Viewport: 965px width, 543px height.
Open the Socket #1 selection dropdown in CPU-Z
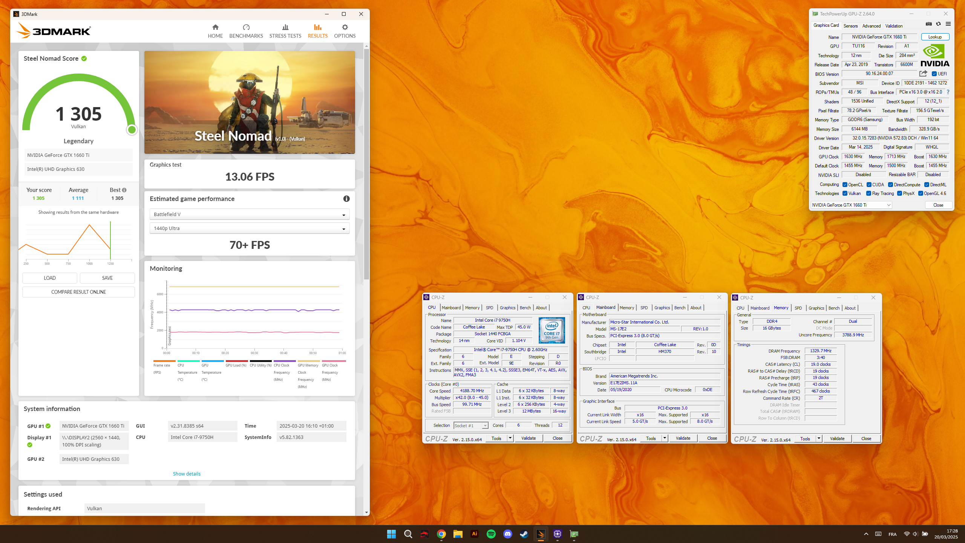[471, 425]
